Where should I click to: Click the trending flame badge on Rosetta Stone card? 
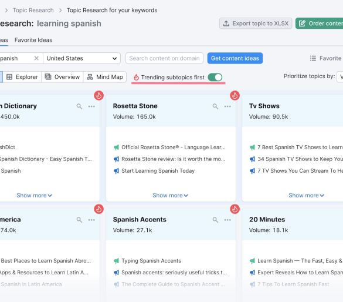point(235,96)
